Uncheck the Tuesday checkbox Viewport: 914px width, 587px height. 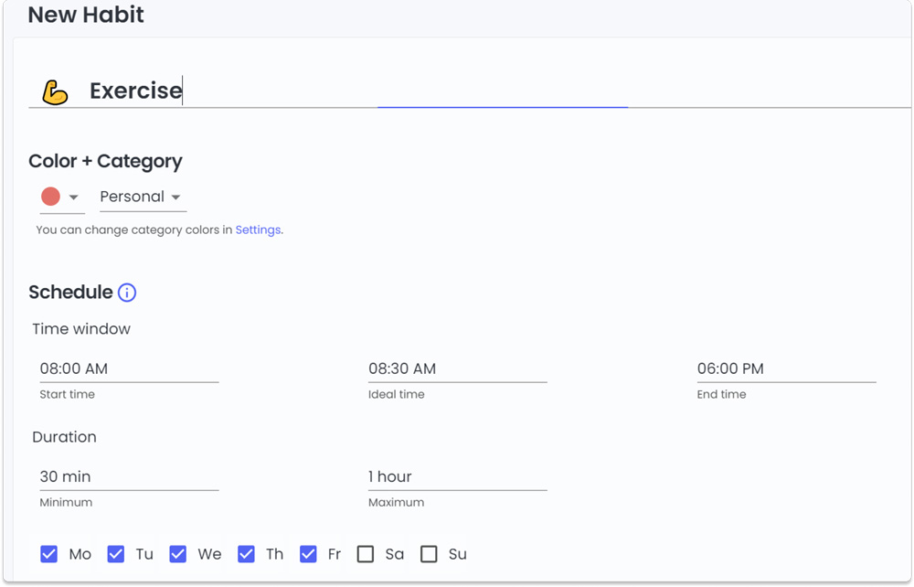coord(116,554)
